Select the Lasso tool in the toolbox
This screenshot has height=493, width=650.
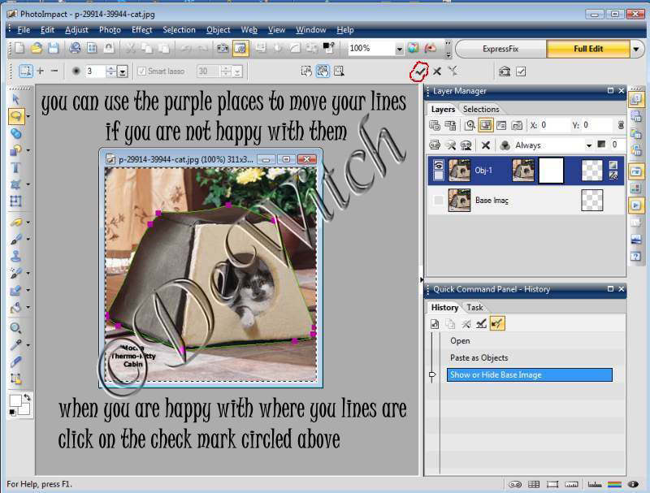15,116
